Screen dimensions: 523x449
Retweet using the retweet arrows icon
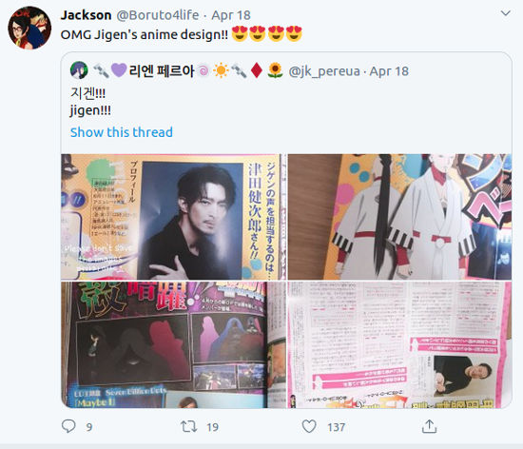point(189,426)
